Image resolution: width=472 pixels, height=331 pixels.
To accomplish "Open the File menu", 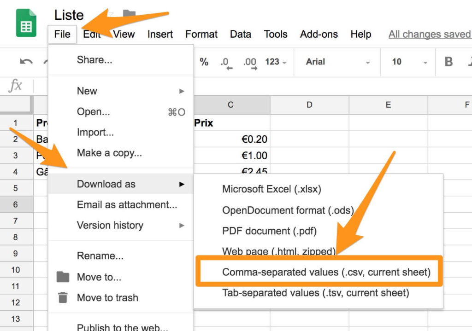I will click(62, 34).
